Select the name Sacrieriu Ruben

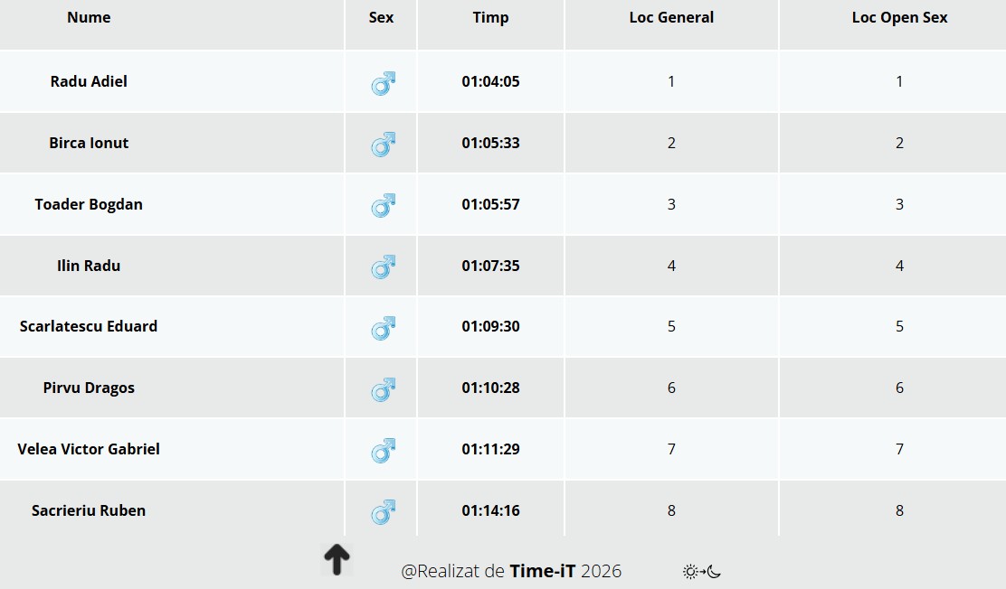click(89, 510)
